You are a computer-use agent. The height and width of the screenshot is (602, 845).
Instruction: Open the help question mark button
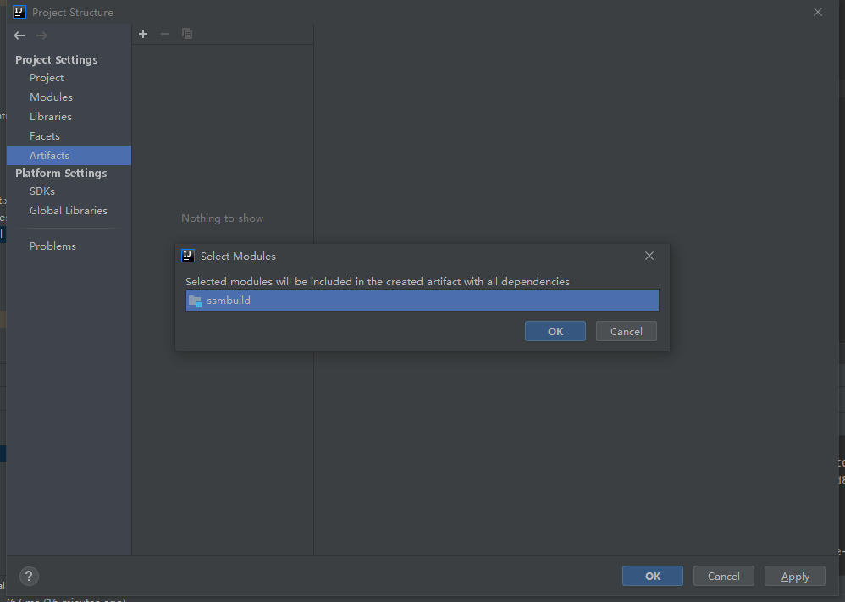[x=29, y=576]
